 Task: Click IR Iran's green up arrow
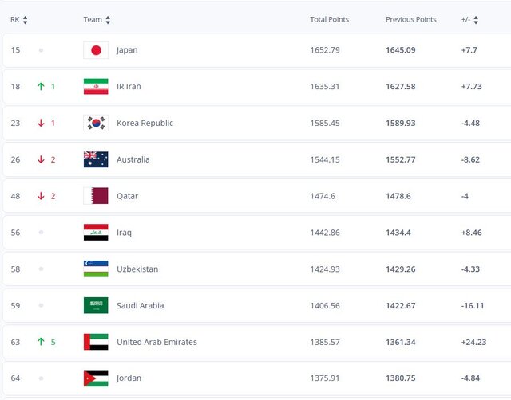41,87
